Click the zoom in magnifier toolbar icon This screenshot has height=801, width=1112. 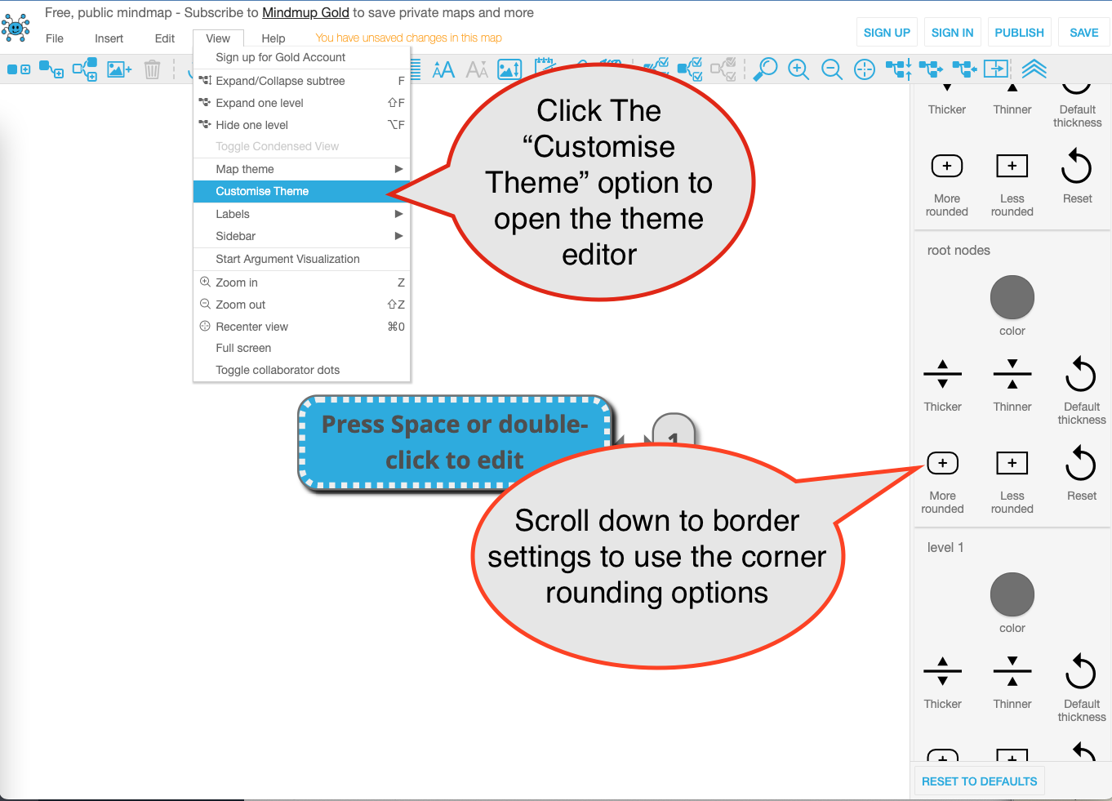tap(798, 69)
